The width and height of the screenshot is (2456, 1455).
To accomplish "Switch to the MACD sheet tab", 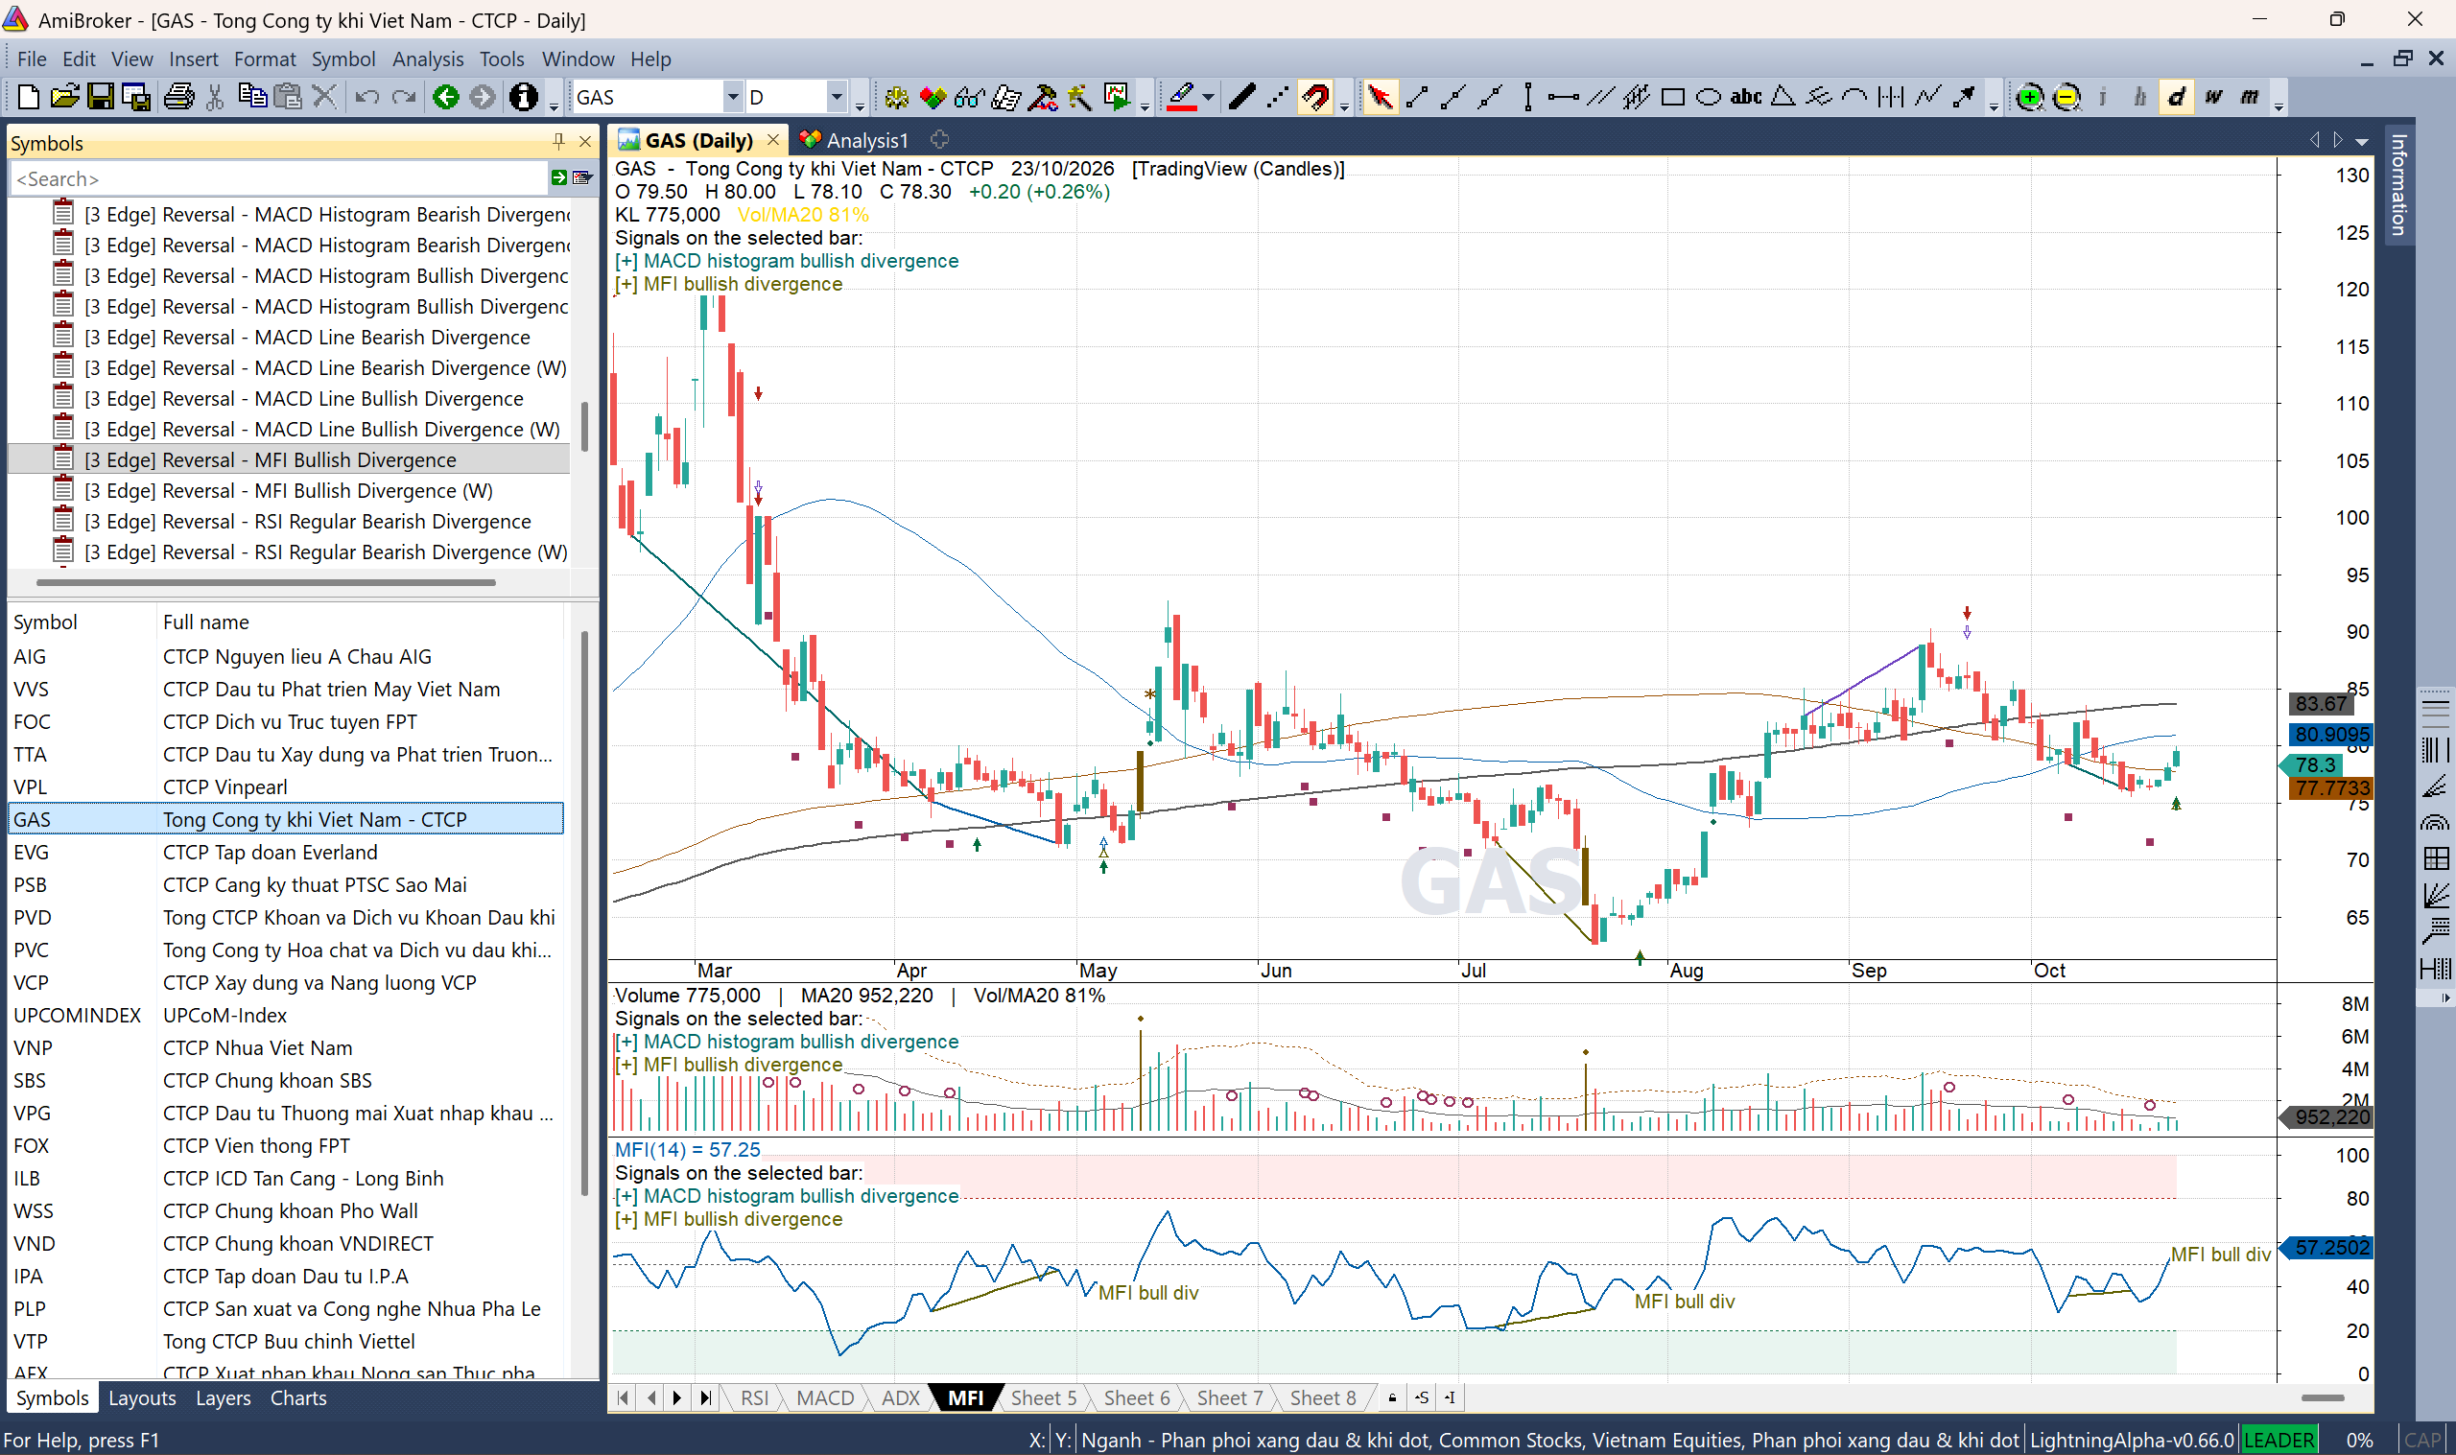I will [824, 1397].
